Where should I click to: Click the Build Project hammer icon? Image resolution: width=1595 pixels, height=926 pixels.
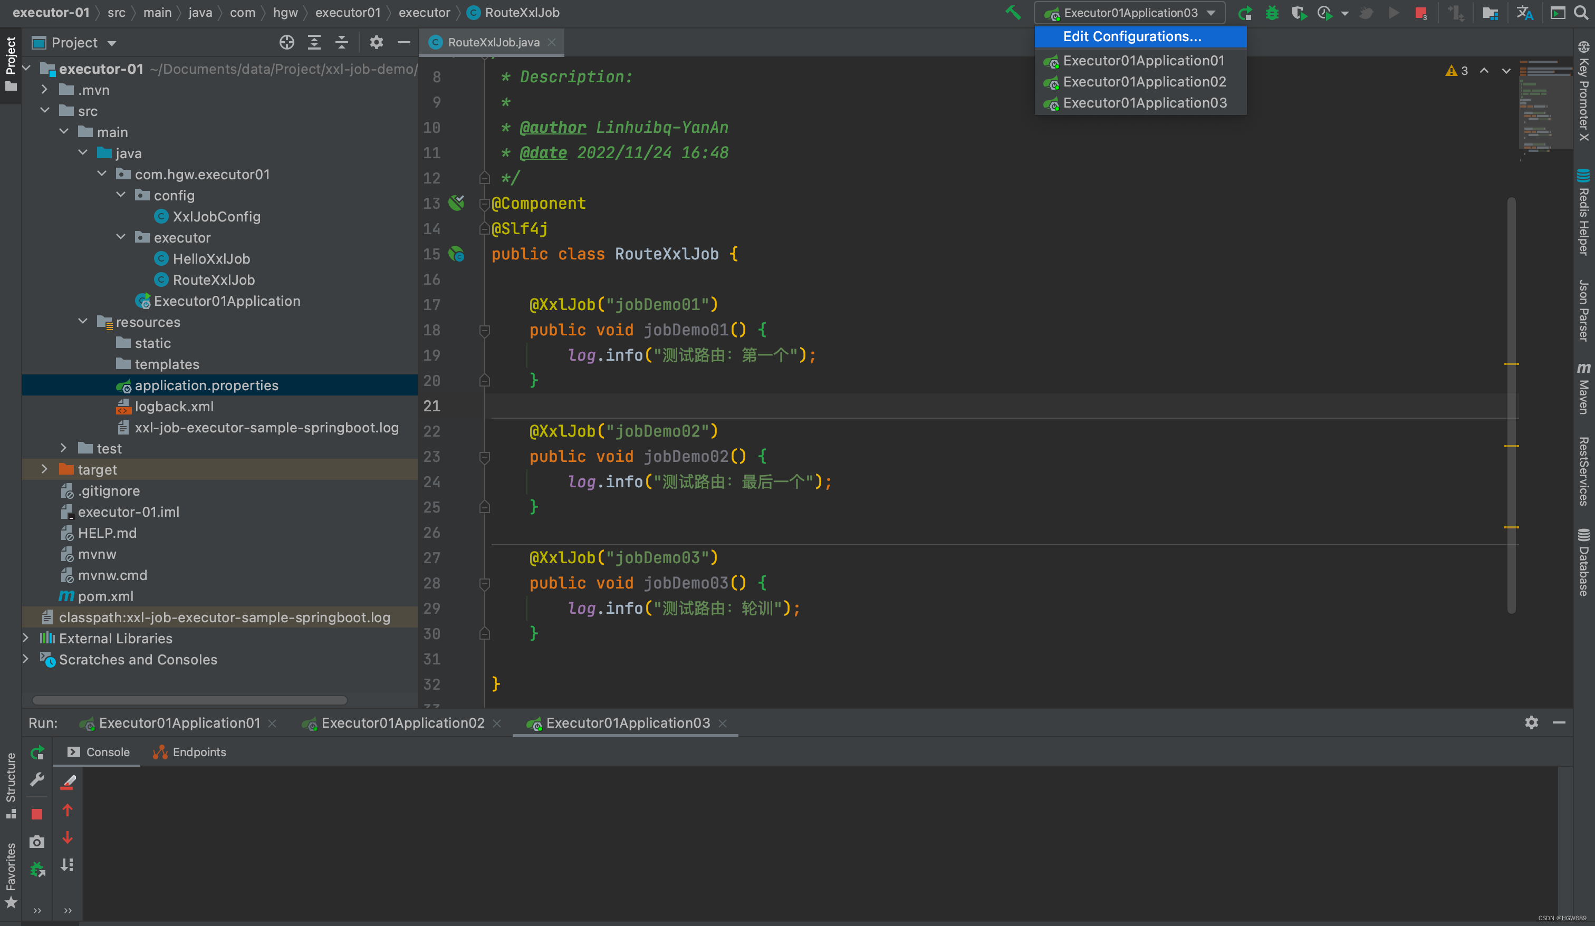coord(1013,13)
